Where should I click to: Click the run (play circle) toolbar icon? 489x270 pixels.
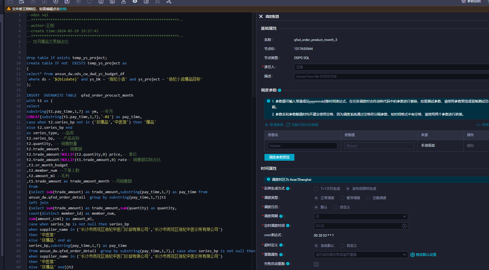pyautogui.click(x=56, y=1)
